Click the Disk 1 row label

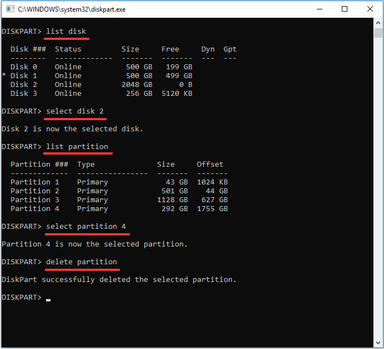click(x=24, y=76)
